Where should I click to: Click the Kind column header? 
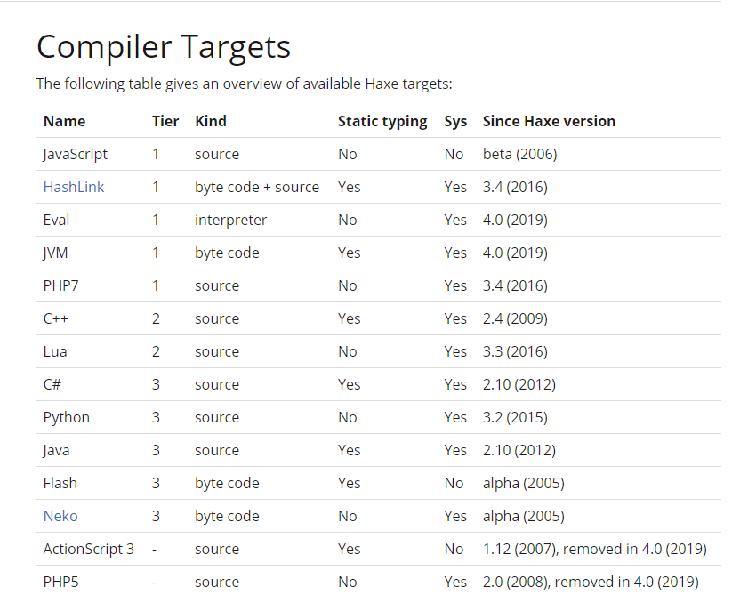coord(211,121)
